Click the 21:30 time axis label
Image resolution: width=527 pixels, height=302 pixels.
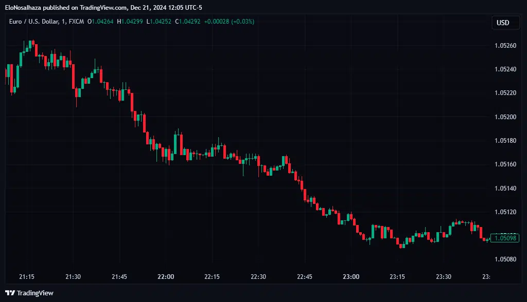73,277
